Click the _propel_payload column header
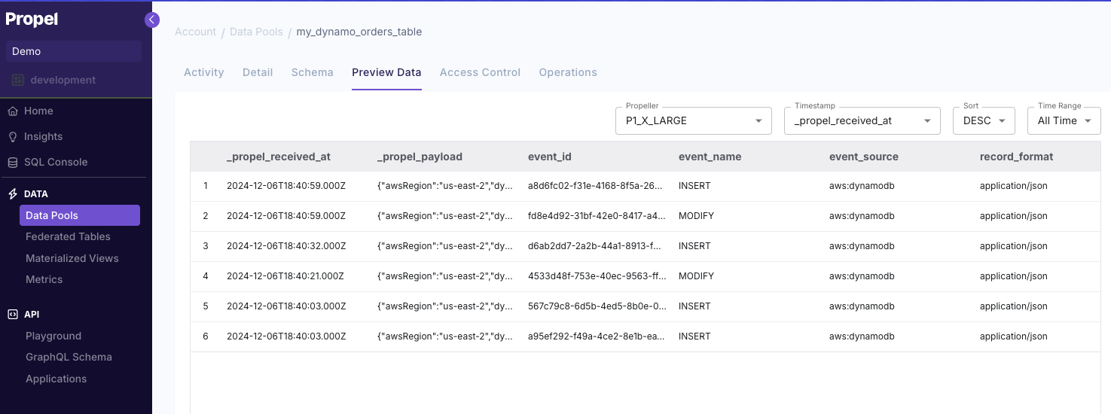This screenshot has height=414, width=1111. (x=420, y=157)
